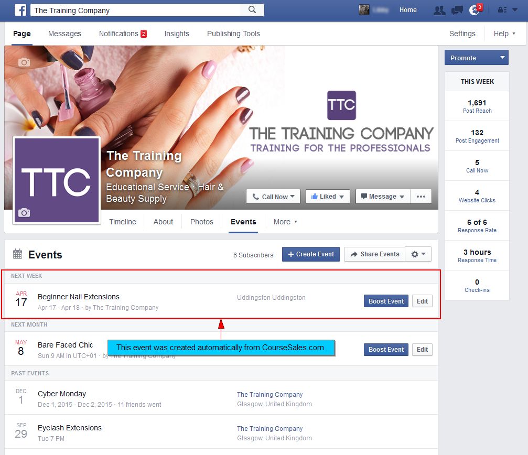This screenshot has width=528, height=455.
Task: Click Home in the top bar
Action: (x=408, y=10)
